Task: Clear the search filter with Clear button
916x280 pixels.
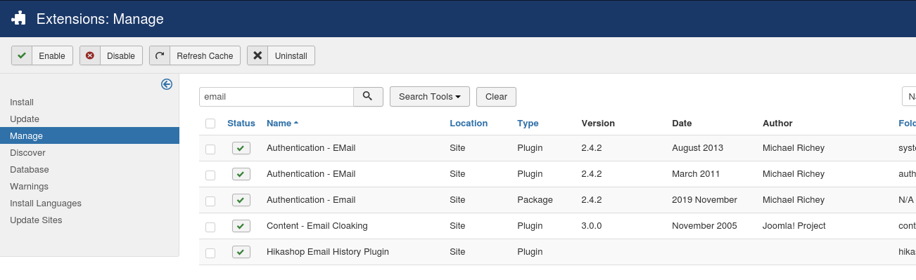Action: point(496,97)
